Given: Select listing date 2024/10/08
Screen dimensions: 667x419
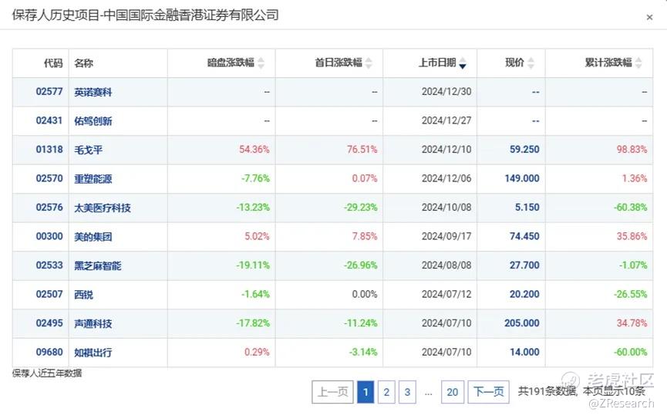Looking at the screenshot, I should (x=446, y=208).
